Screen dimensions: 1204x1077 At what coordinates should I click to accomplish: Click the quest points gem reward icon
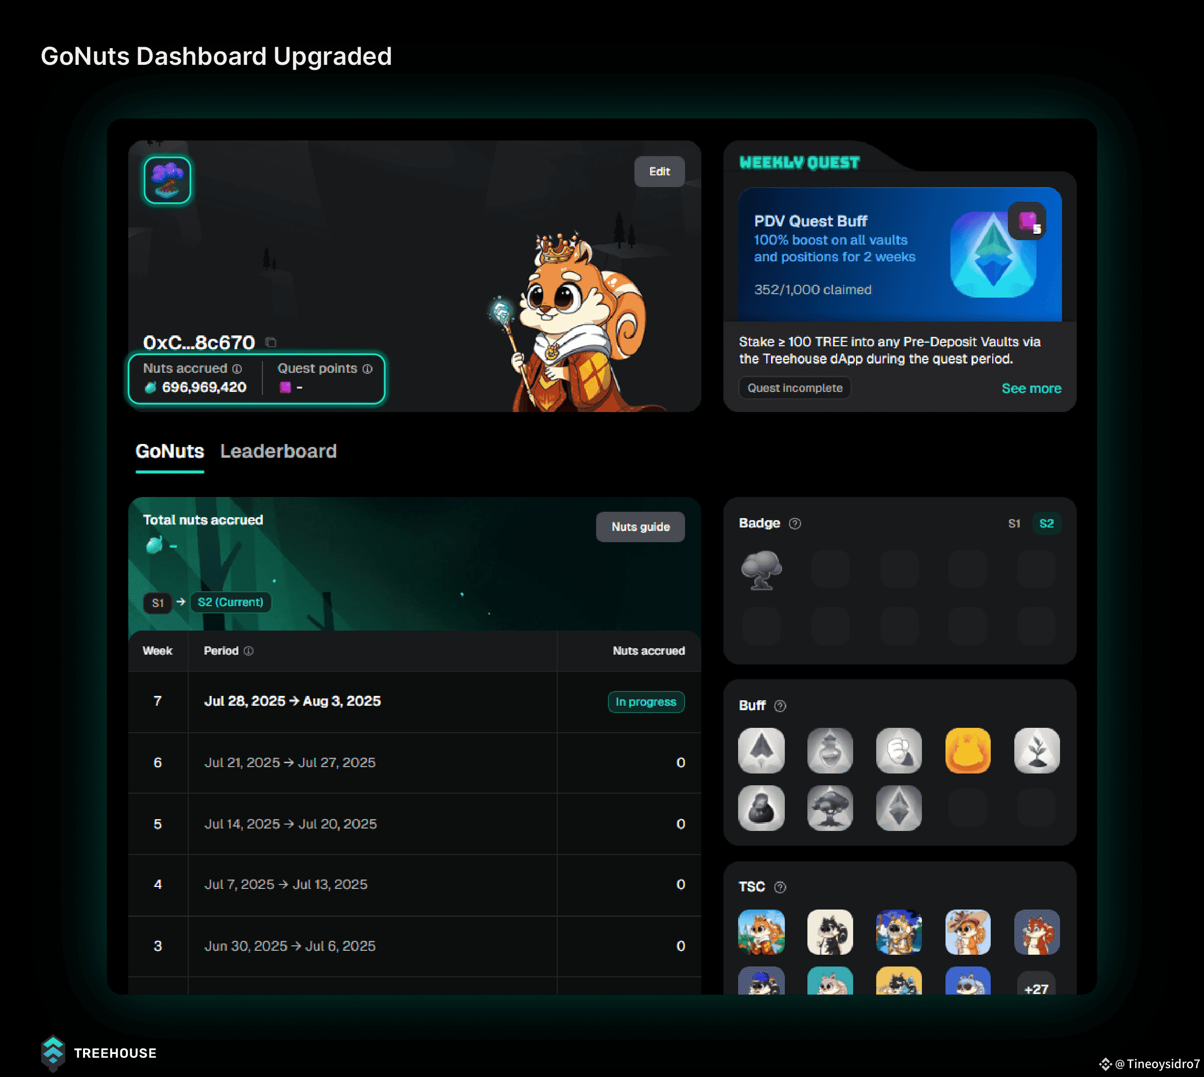pos(1027,221)
